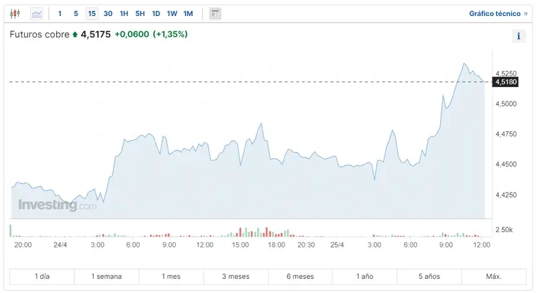536x293 pixels.
Task: Click the 4,5180 current price label
Action: click(505, 82)
